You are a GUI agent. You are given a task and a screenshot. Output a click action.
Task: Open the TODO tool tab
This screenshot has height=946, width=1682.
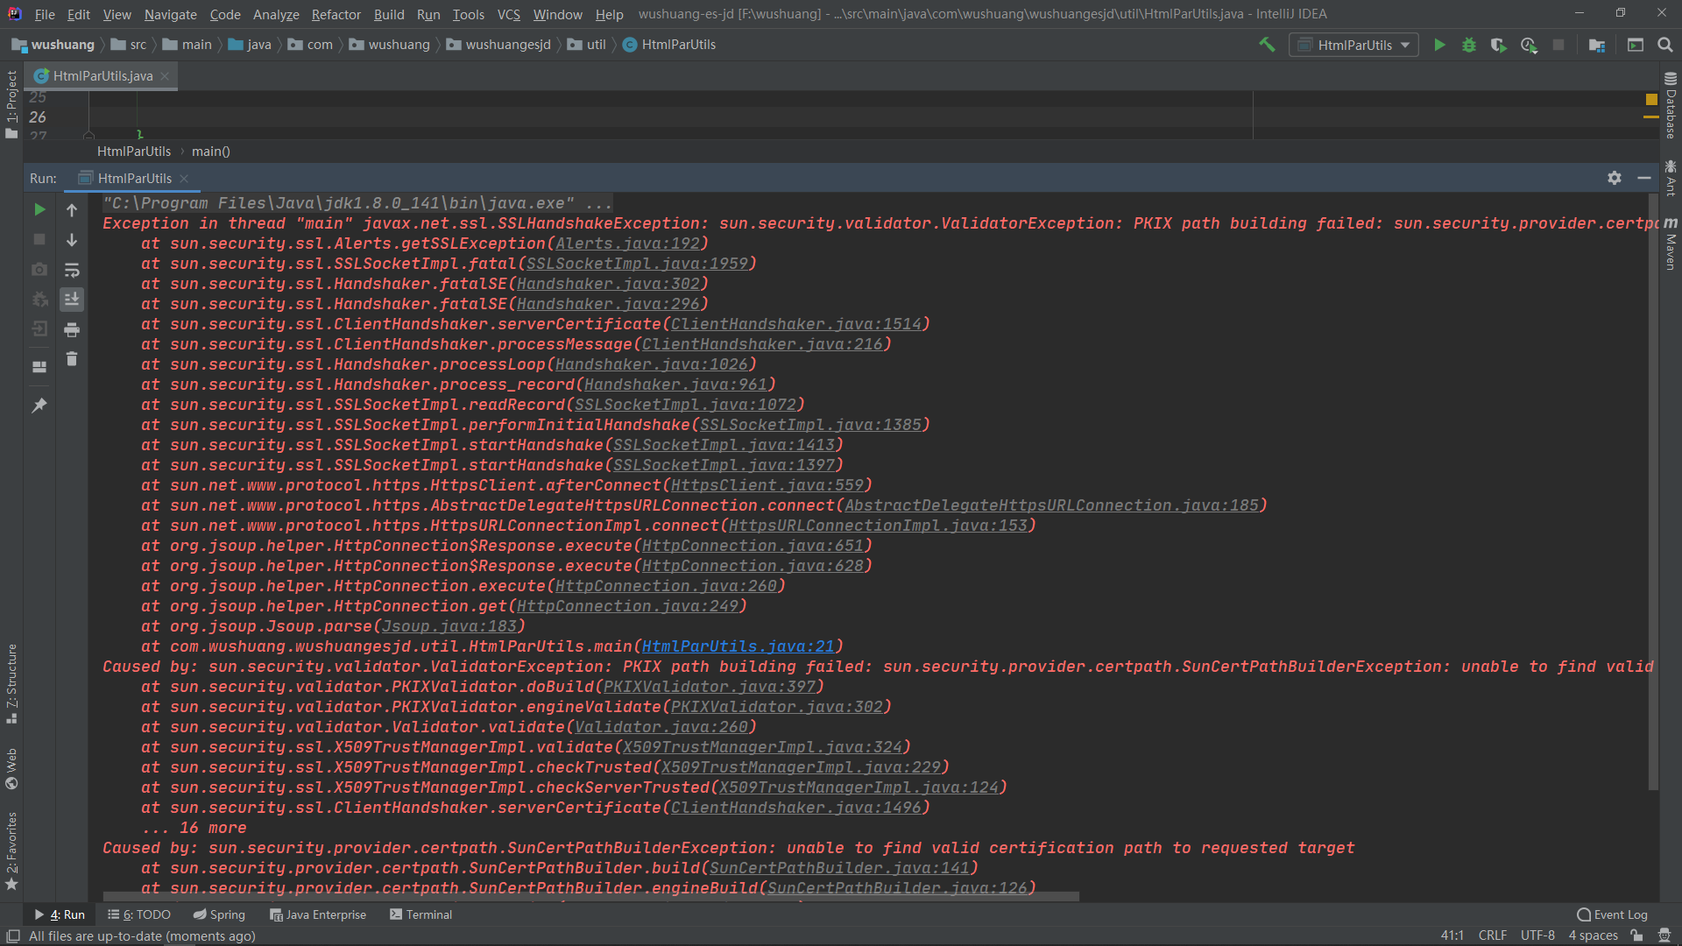[139, 914]
